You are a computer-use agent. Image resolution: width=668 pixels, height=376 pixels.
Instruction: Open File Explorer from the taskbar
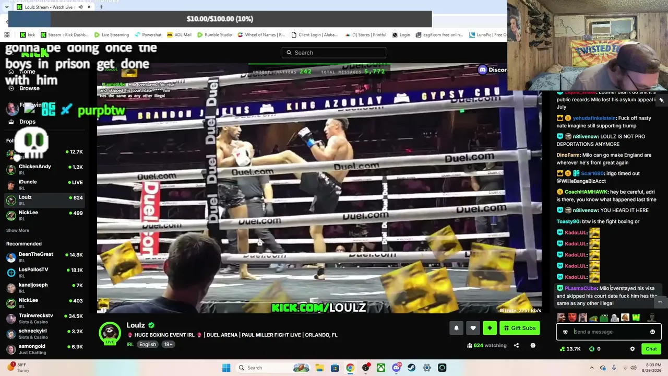pos(319,368)
